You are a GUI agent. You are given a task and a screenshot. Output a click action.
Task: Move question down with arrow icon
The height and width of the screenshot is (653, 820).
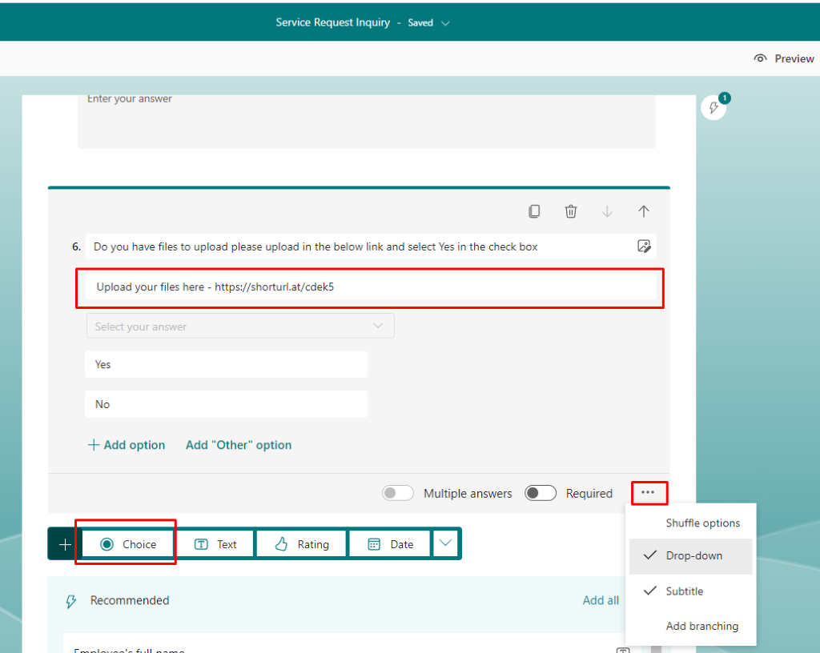[607, 211]
